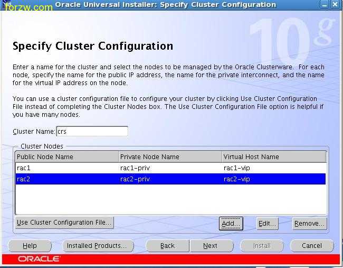Click the Edit... button
343x268 pixels.
[267, 224]
